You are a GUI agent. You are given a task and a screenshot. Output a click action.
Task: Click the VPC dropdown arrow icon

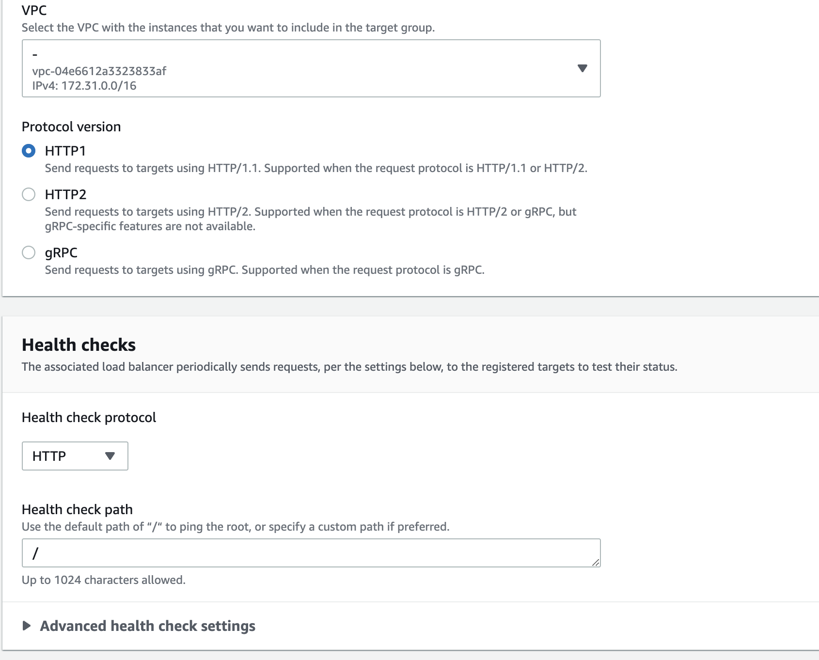coord(583,68)
